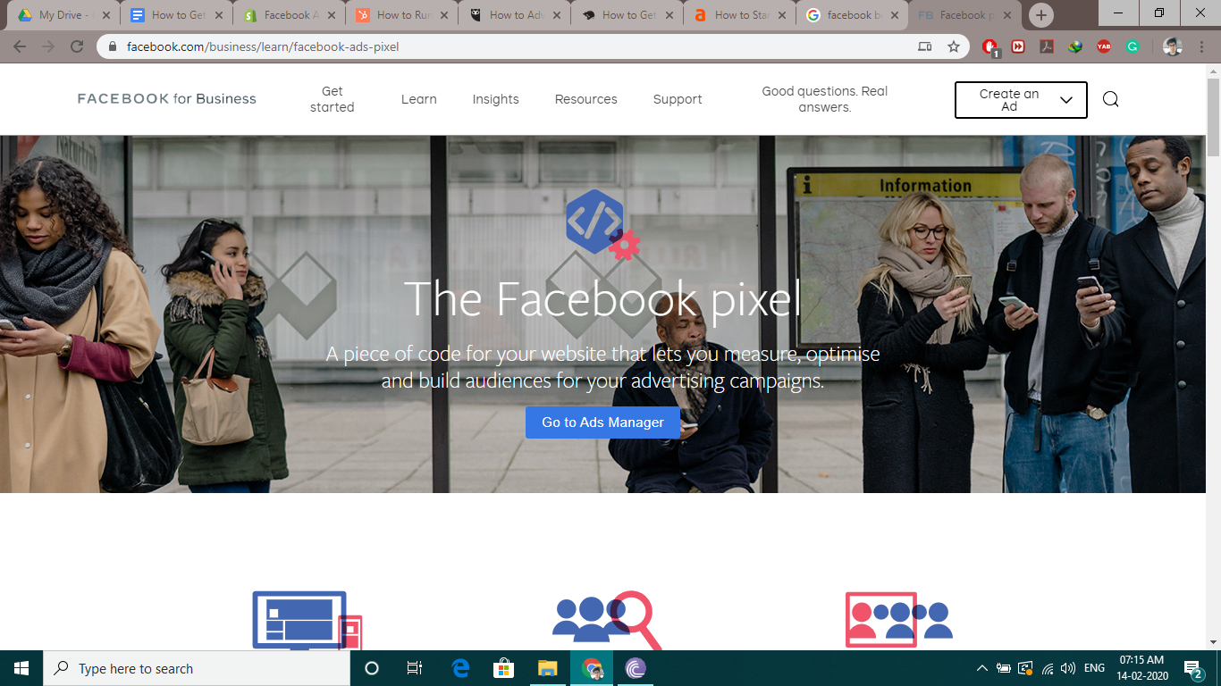Click the Good questions. Real answers. link
The image size is (1221, 686).
[x=824, y=99]
